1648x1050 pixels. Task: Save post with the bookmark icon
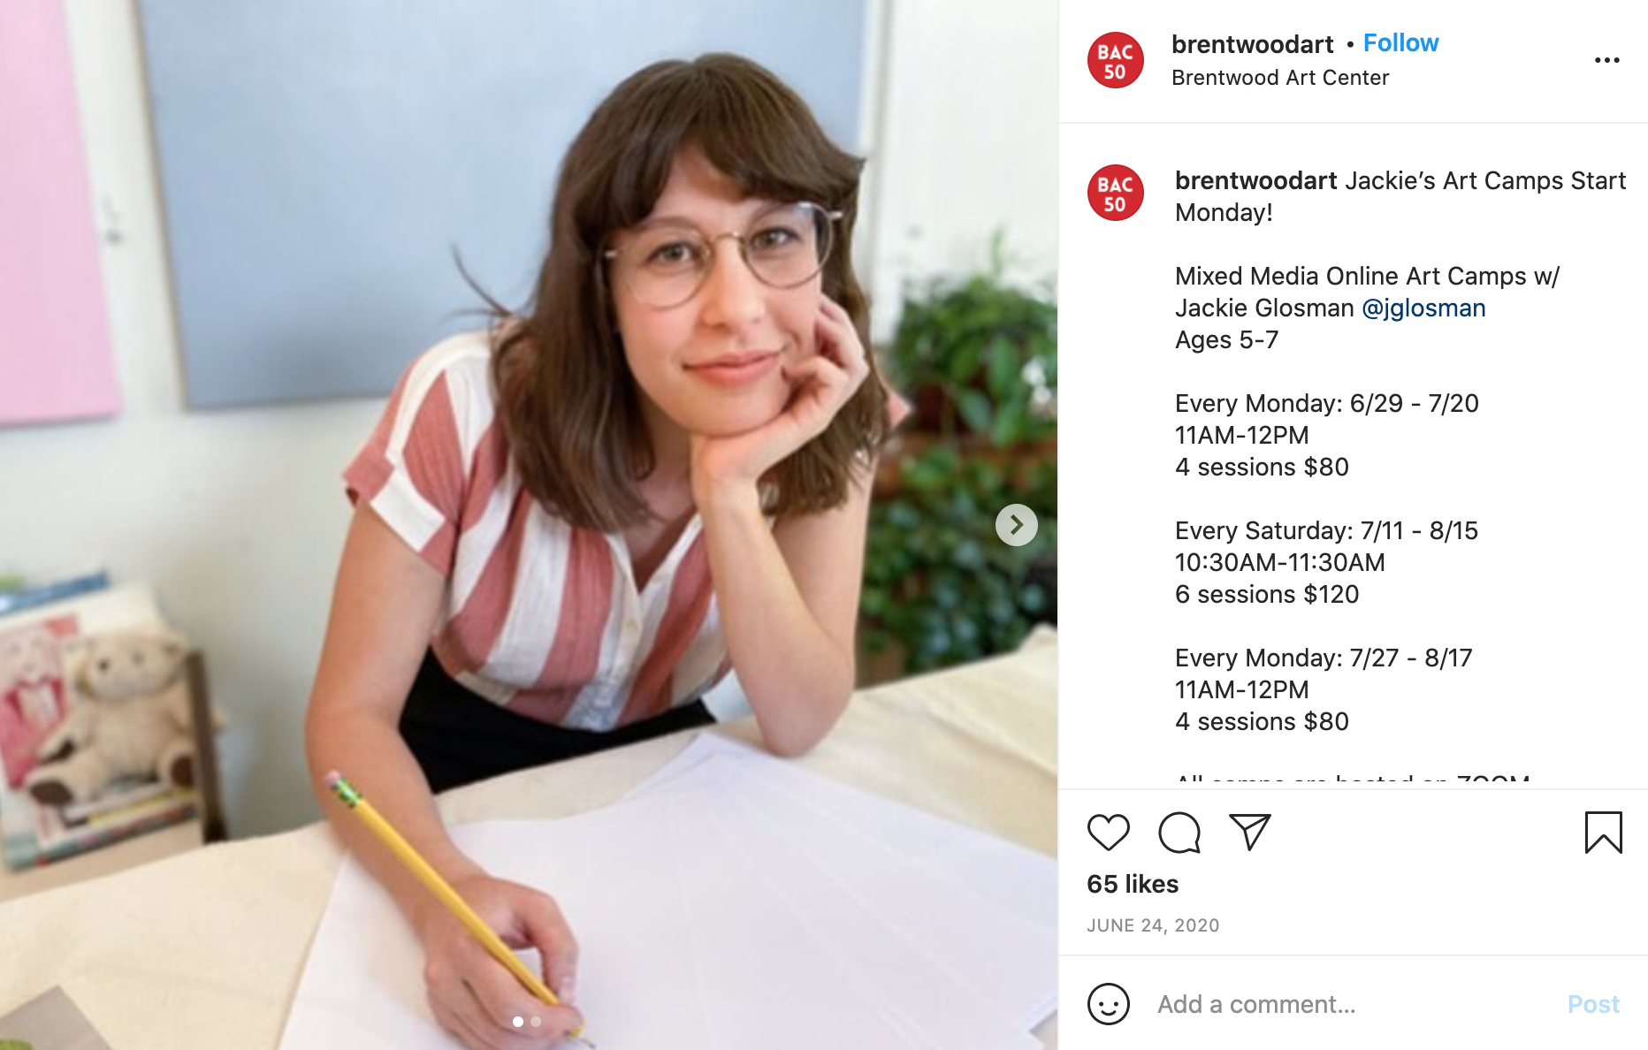1603,833
